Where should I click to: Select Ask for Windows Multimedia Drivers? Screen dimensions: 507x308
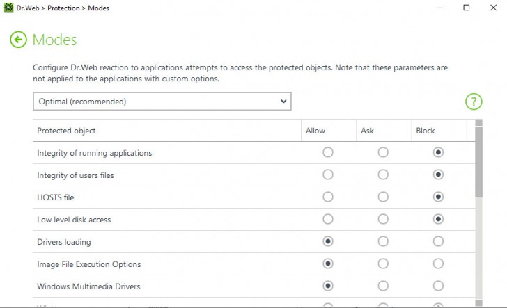[383, 286]
